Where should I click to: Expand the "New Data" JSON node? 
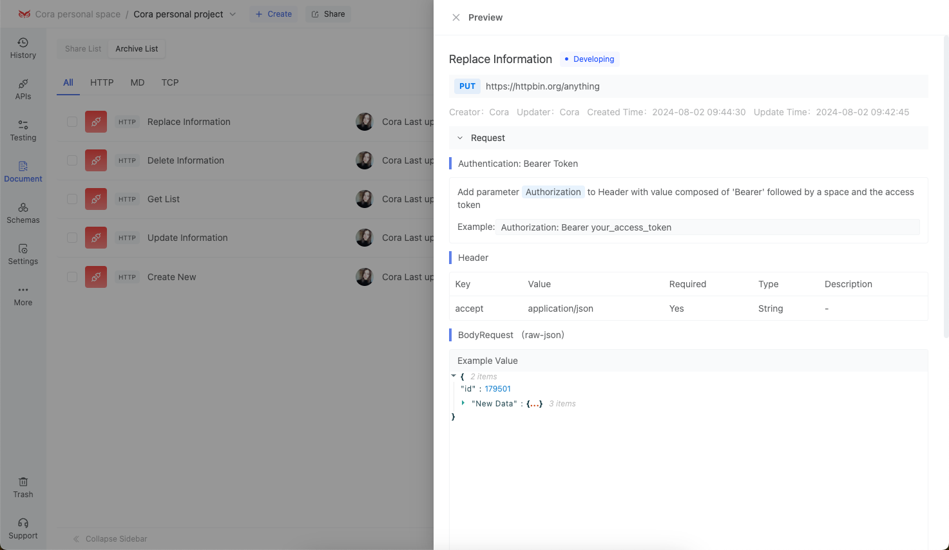point(463,403)
